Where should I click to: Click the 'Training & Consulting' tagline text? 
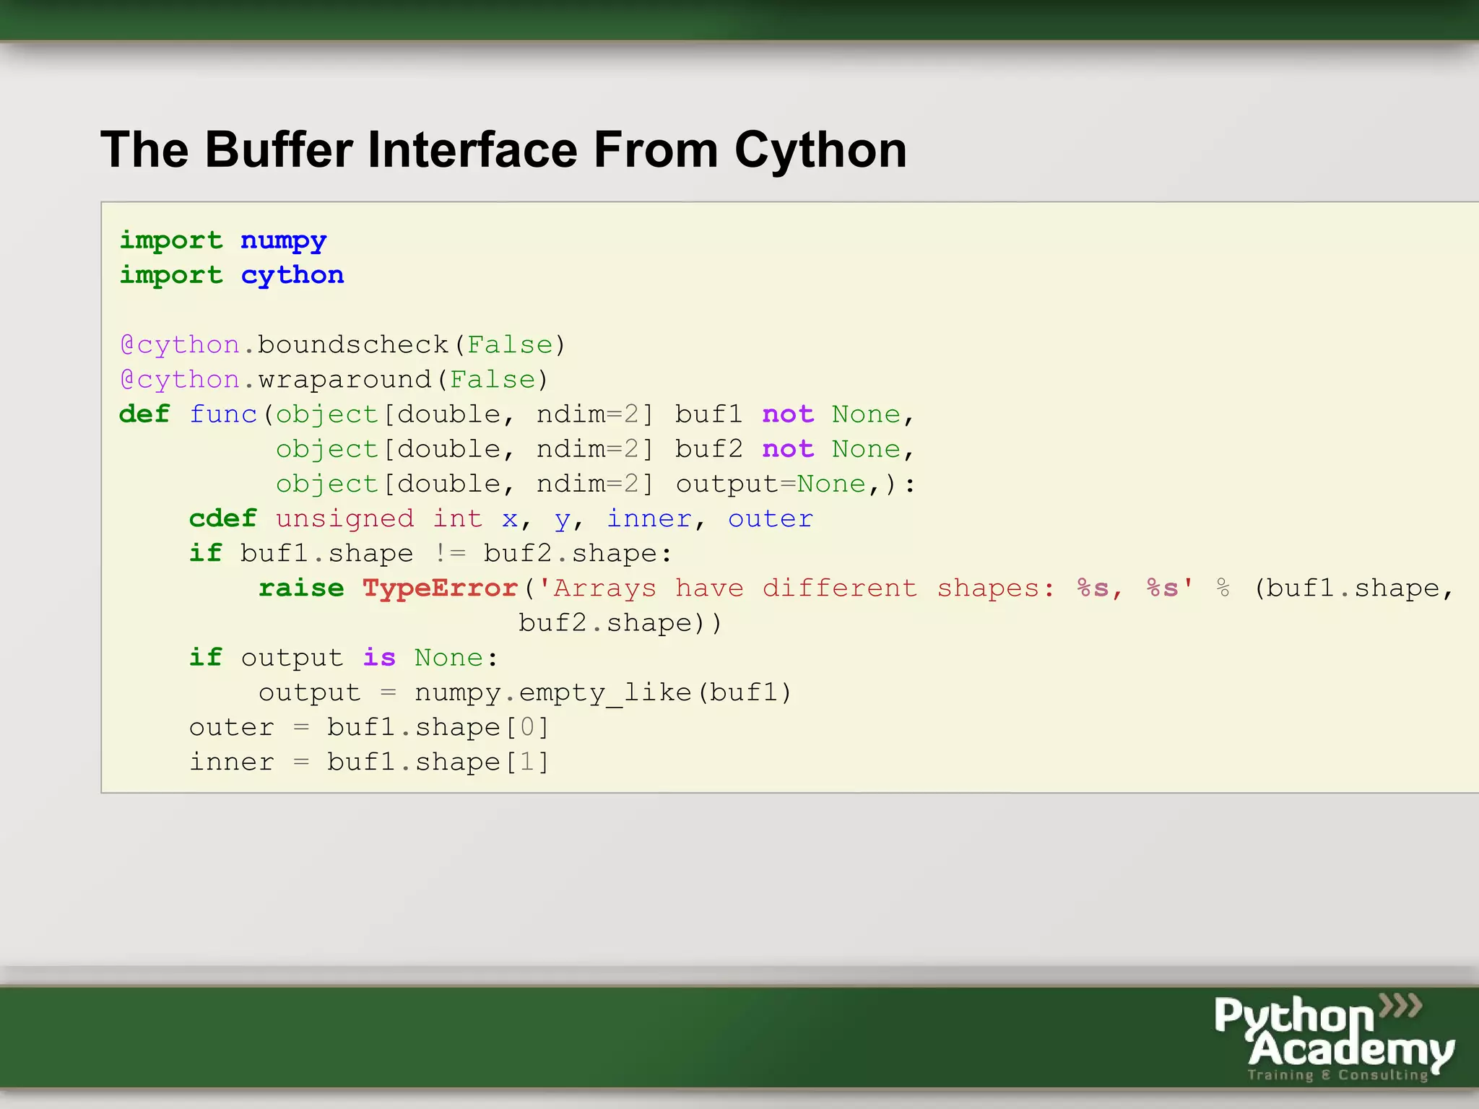tap(1338, 1075)
